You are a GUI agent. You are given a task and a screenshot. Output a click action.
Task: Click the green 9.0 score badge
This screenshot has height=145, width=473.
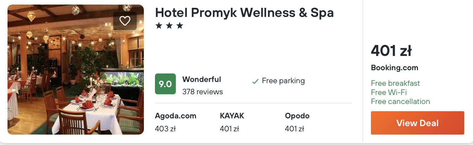pos(165,84)
